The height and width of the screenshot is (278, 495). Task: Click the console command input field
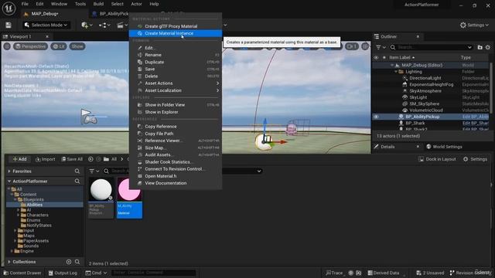click(153, 273)
